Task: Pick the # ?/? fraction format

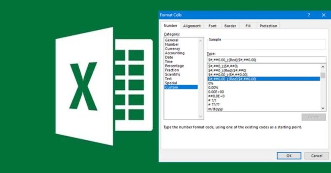Action: (x=264, y=101)
